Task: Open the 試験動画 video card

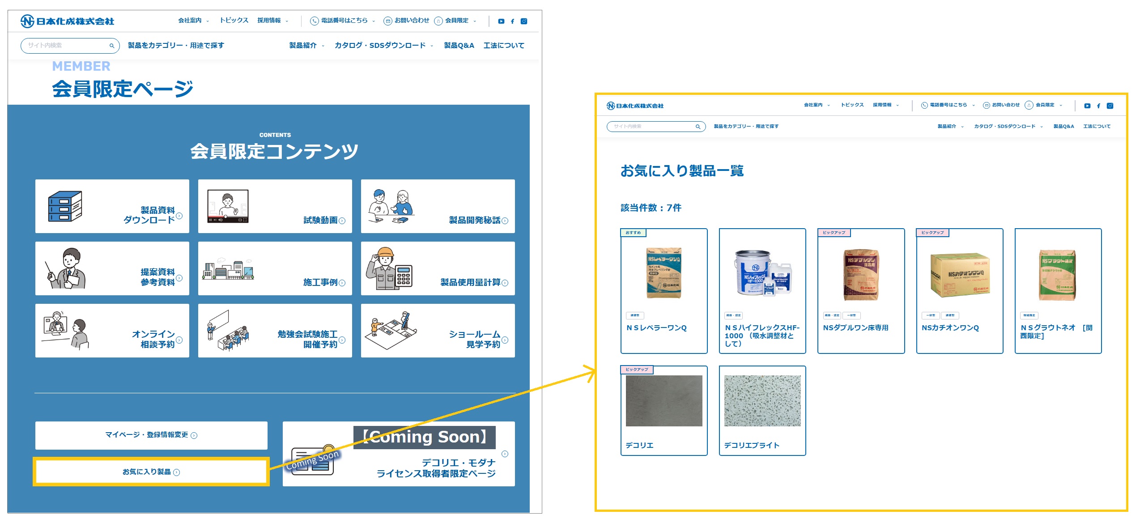Action: click(x=275, y=206)
